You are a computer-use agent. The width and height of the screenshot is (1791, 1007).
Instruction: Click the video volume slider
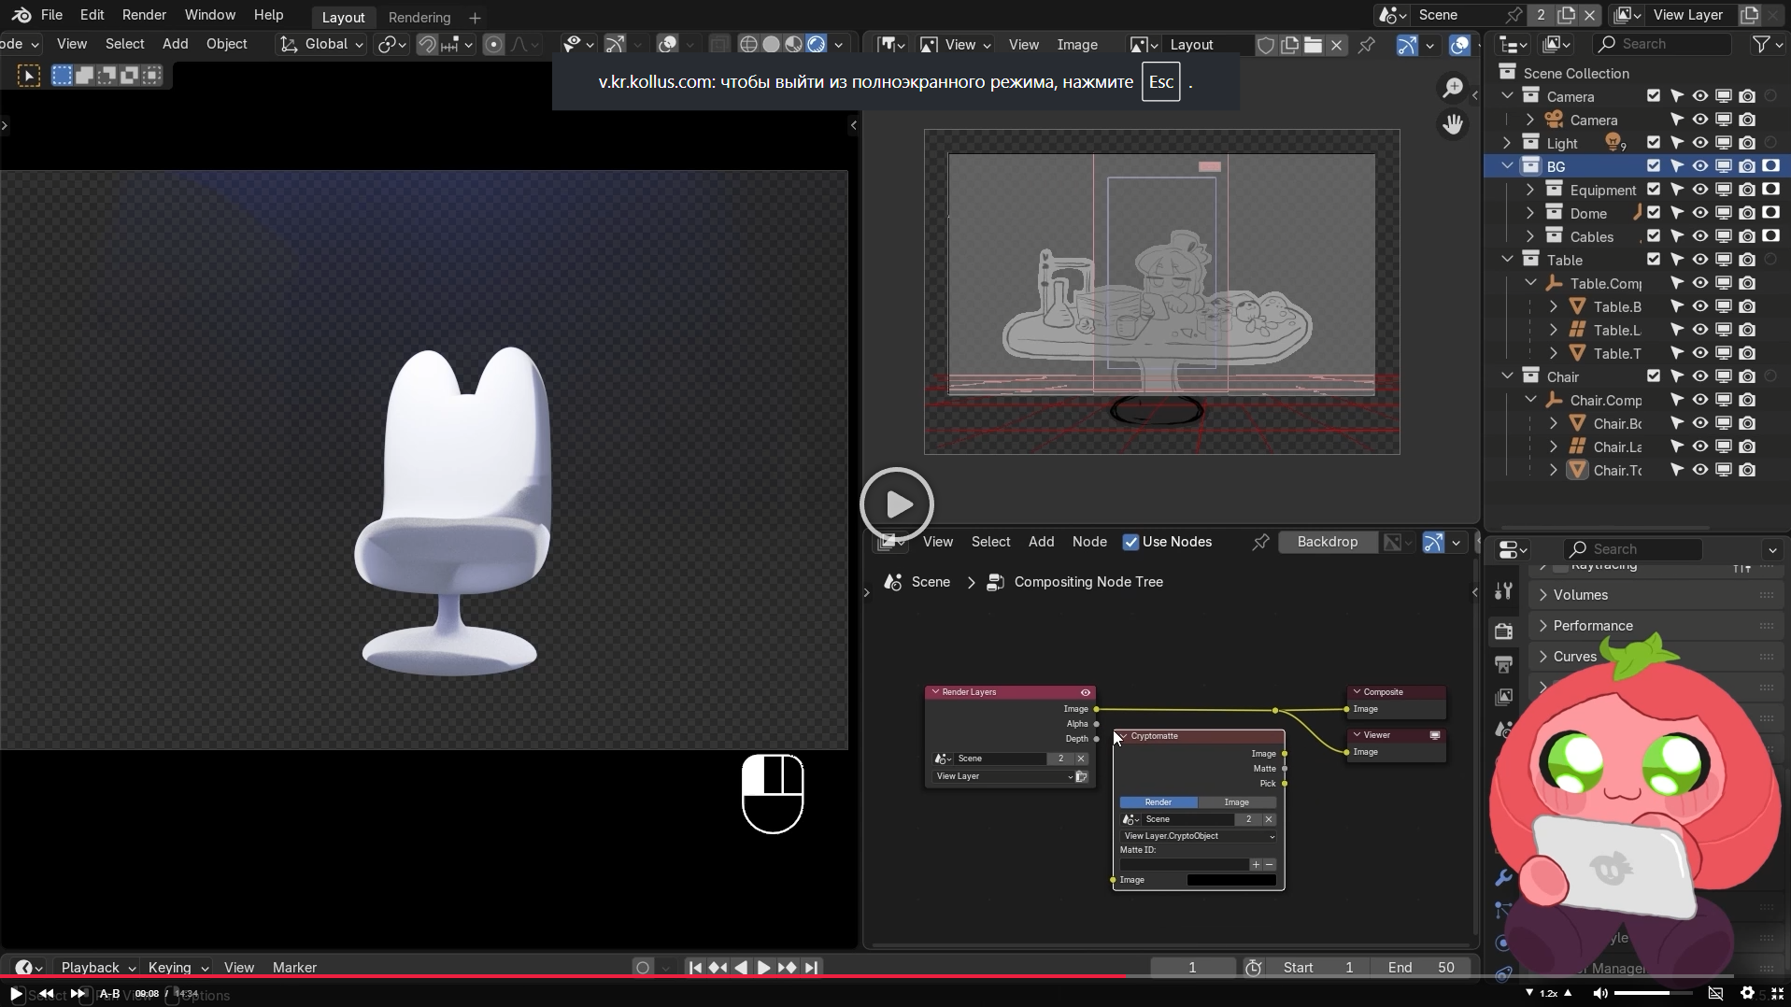[1654, 993]
